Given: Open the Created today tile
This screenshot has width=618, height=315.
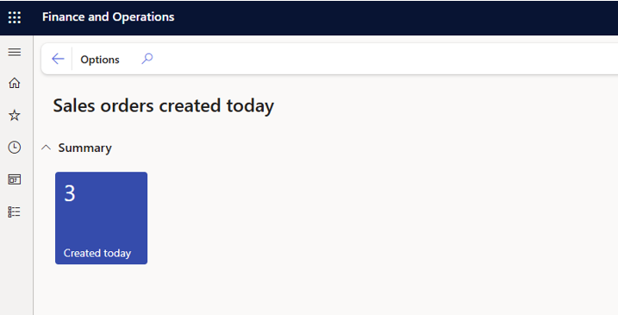Looking at the screenshot, I should tap(102, 217).
